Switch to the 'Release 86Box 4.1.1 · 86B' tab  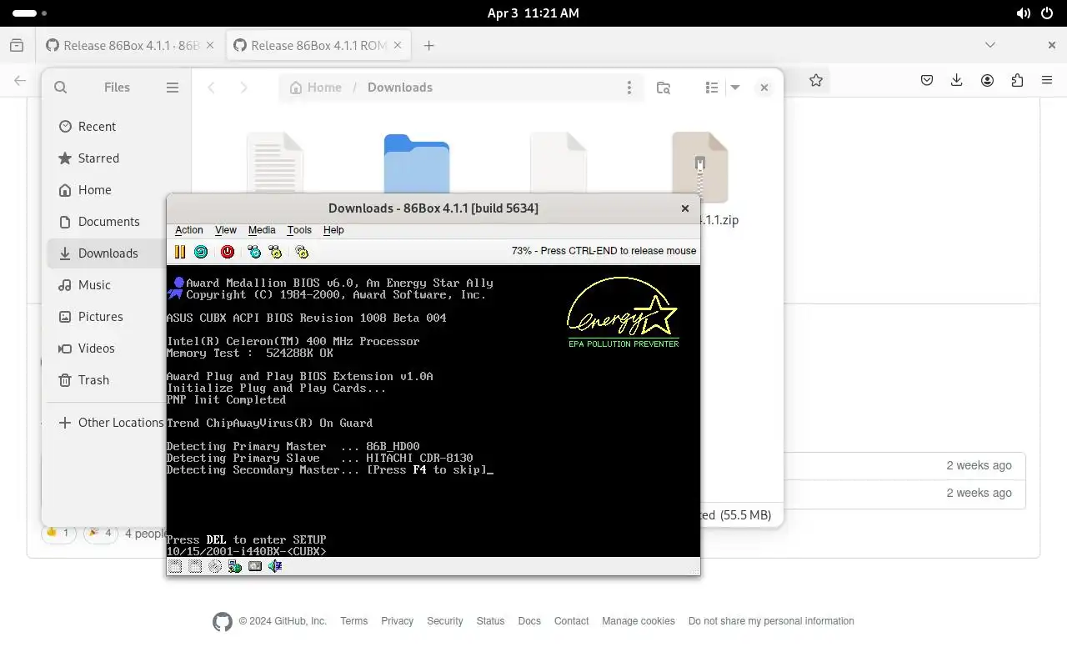[x=130, y=46]
